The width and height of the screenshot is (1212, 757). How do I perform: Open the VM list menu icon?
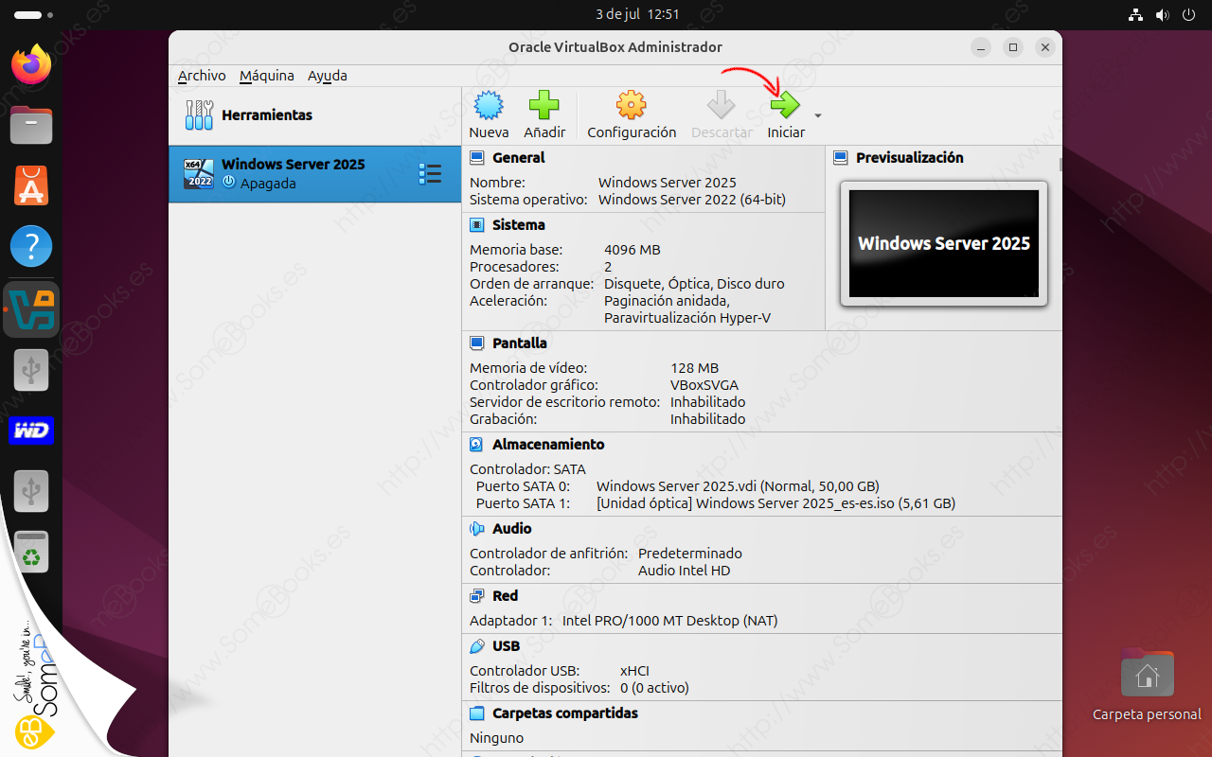pyautogui.click(x=430, y=173)
